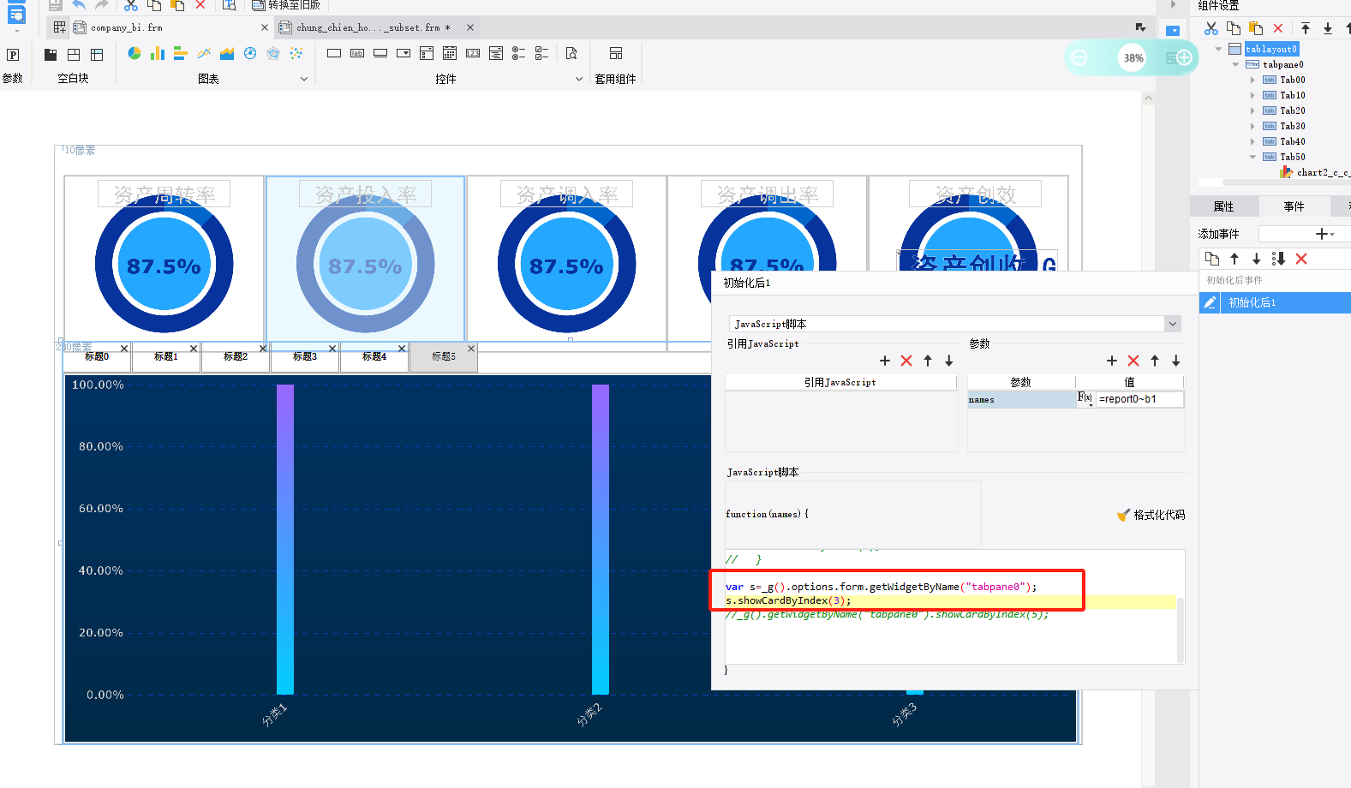Click the query preview widget icon
This screenshot has height=788, width=1351.
pyautogui.click(x=571, y=53)
